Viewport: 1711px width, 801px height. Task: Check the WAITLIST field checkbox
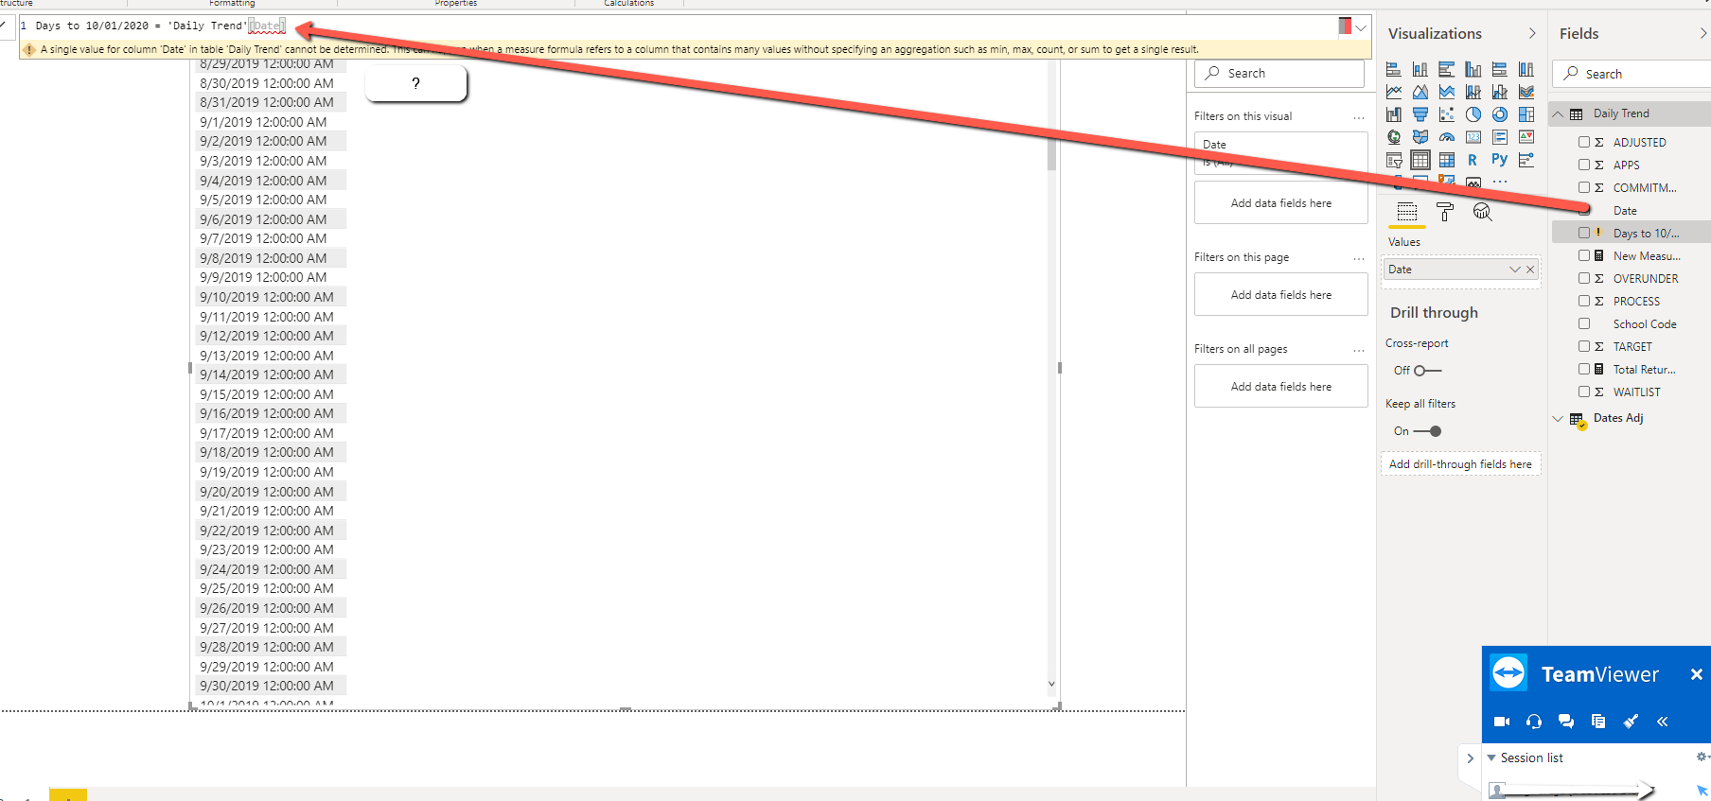click(1584, 392)
